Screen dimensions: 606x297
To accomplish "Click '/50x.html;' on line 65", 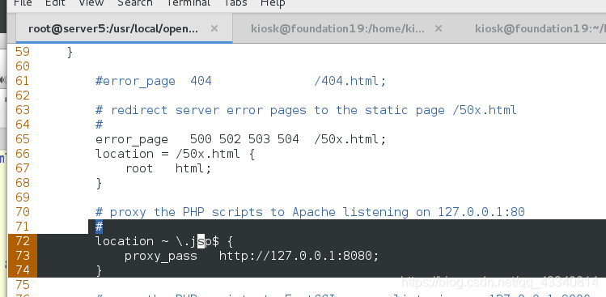I will [x=350, y=139].
